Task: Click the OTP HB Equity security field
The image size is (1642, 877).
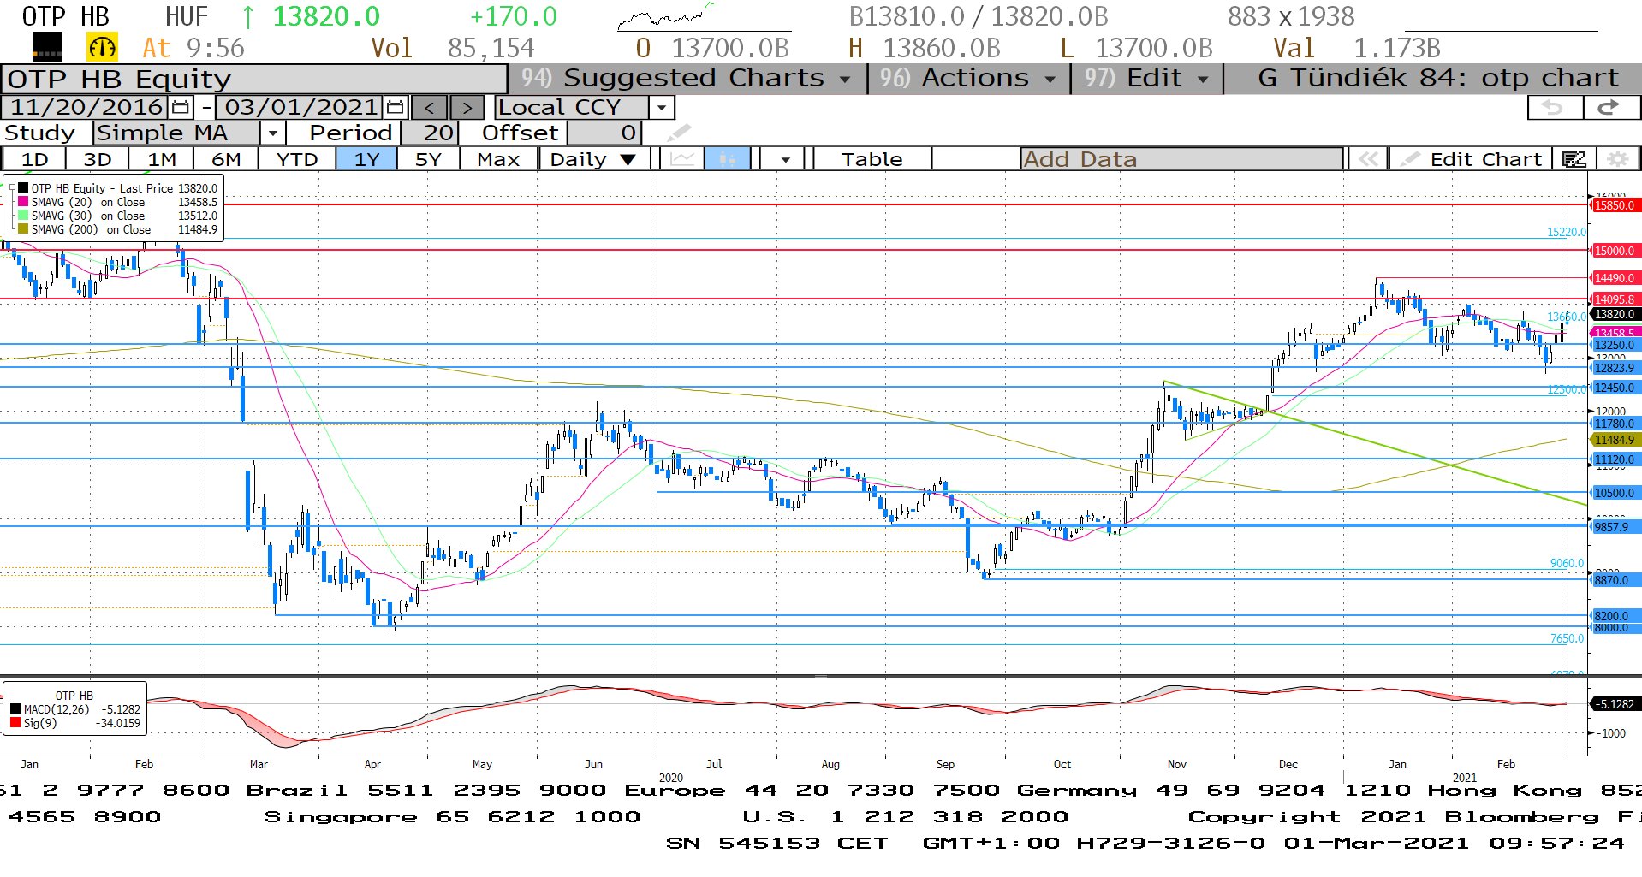Action: (x=253, y=79)
